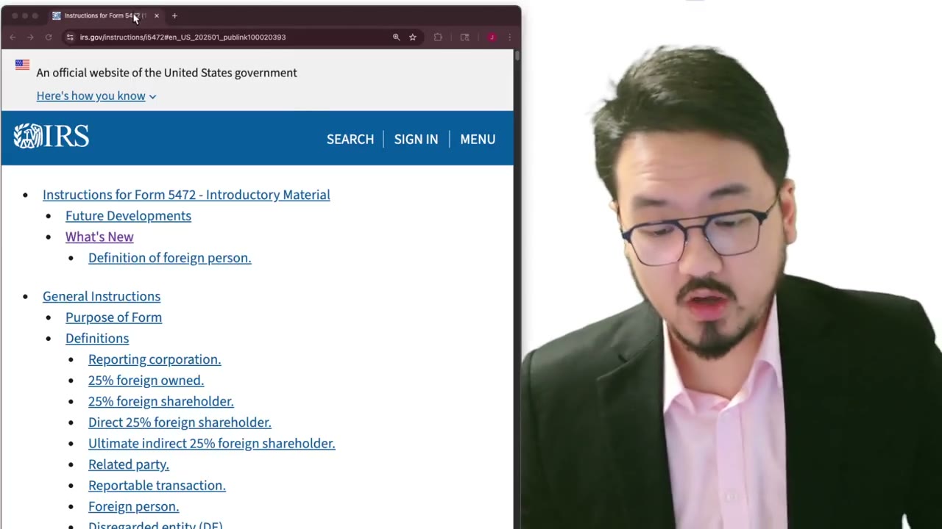This screenshot has width=942, height=529.
Task: Open Reportable transaction link
Action: (157, 486)
